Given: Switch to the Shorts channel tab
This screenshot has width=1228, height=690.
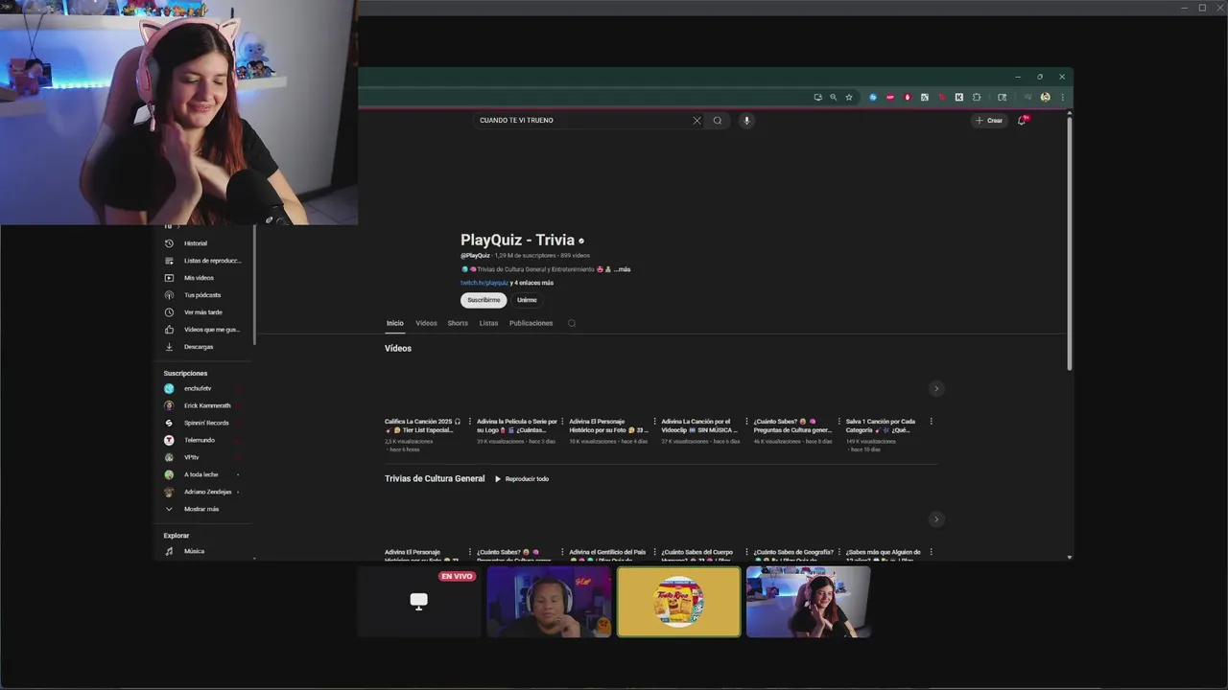Looking at the screenshot, I should point(458,323).
